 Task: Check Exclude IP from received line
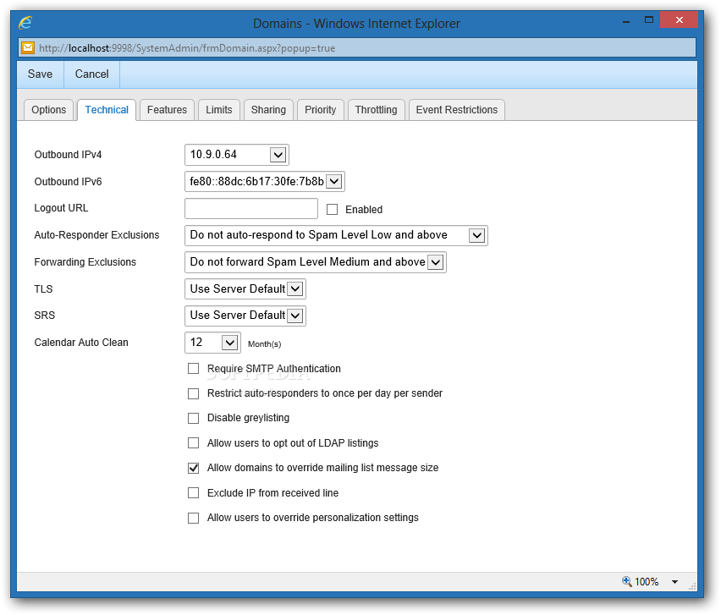[194, 493]
